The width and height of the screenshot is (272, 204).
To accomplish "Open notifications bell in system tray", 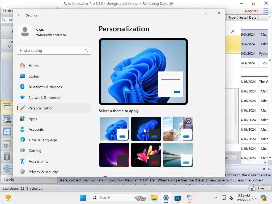I will pyautogui.click(x=254, y=198).
